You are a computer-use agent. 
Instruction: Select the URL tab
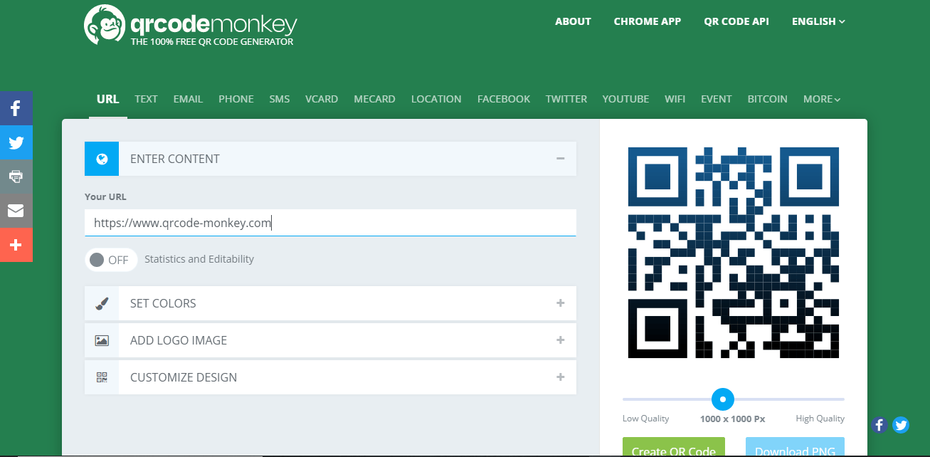coord(108,99)
